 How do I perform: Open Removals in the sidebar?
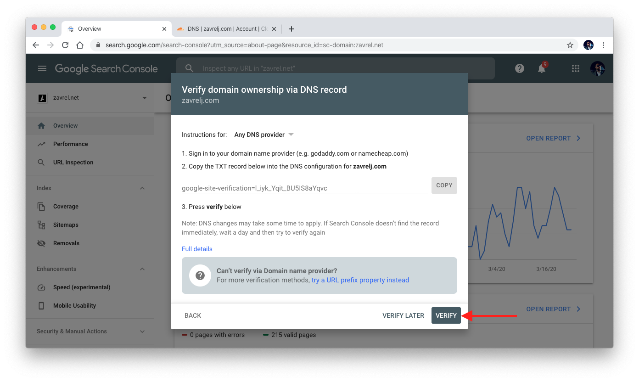tap(90, 243)
